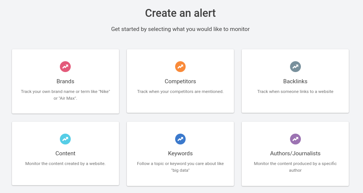363x193 pixels.
Task: Click the "Track when someone links to a website" text
Action: (295, 91)
